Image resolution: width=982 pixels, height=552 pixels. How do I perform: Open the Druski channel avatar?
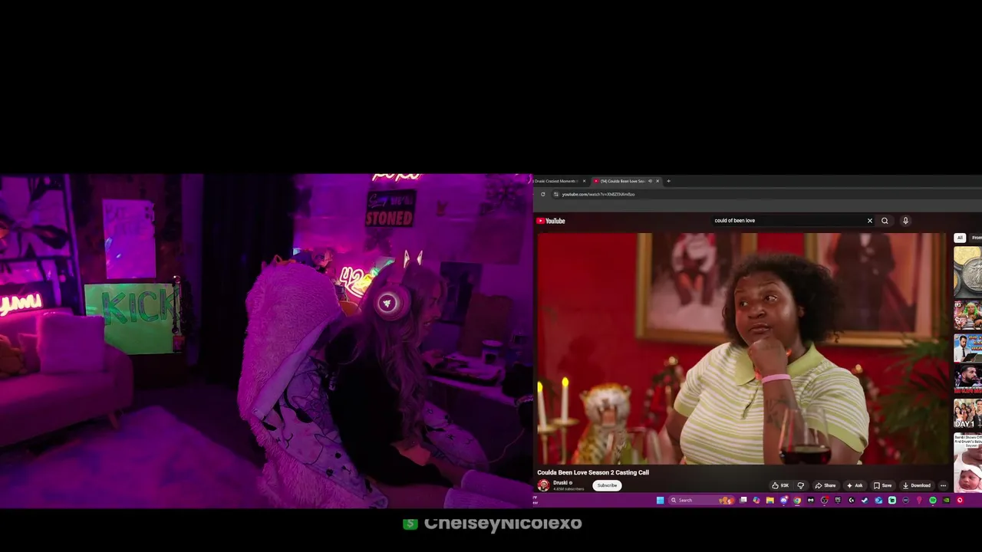coord(543,485)
